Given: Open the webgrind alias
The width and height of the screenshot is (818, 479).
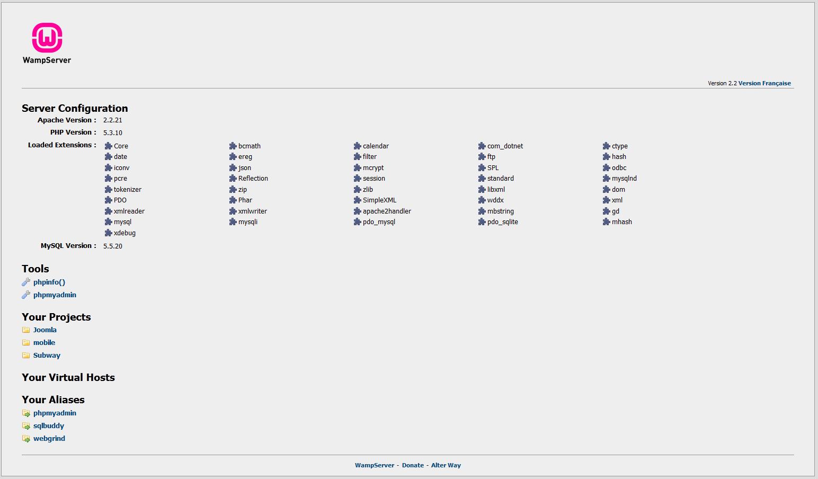Looking at the screenshot, I should [x=49, y=438].
